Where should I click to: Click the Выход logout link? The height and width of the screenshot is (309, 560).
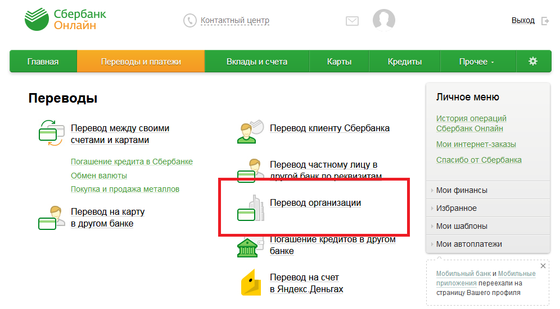point(523,21)
